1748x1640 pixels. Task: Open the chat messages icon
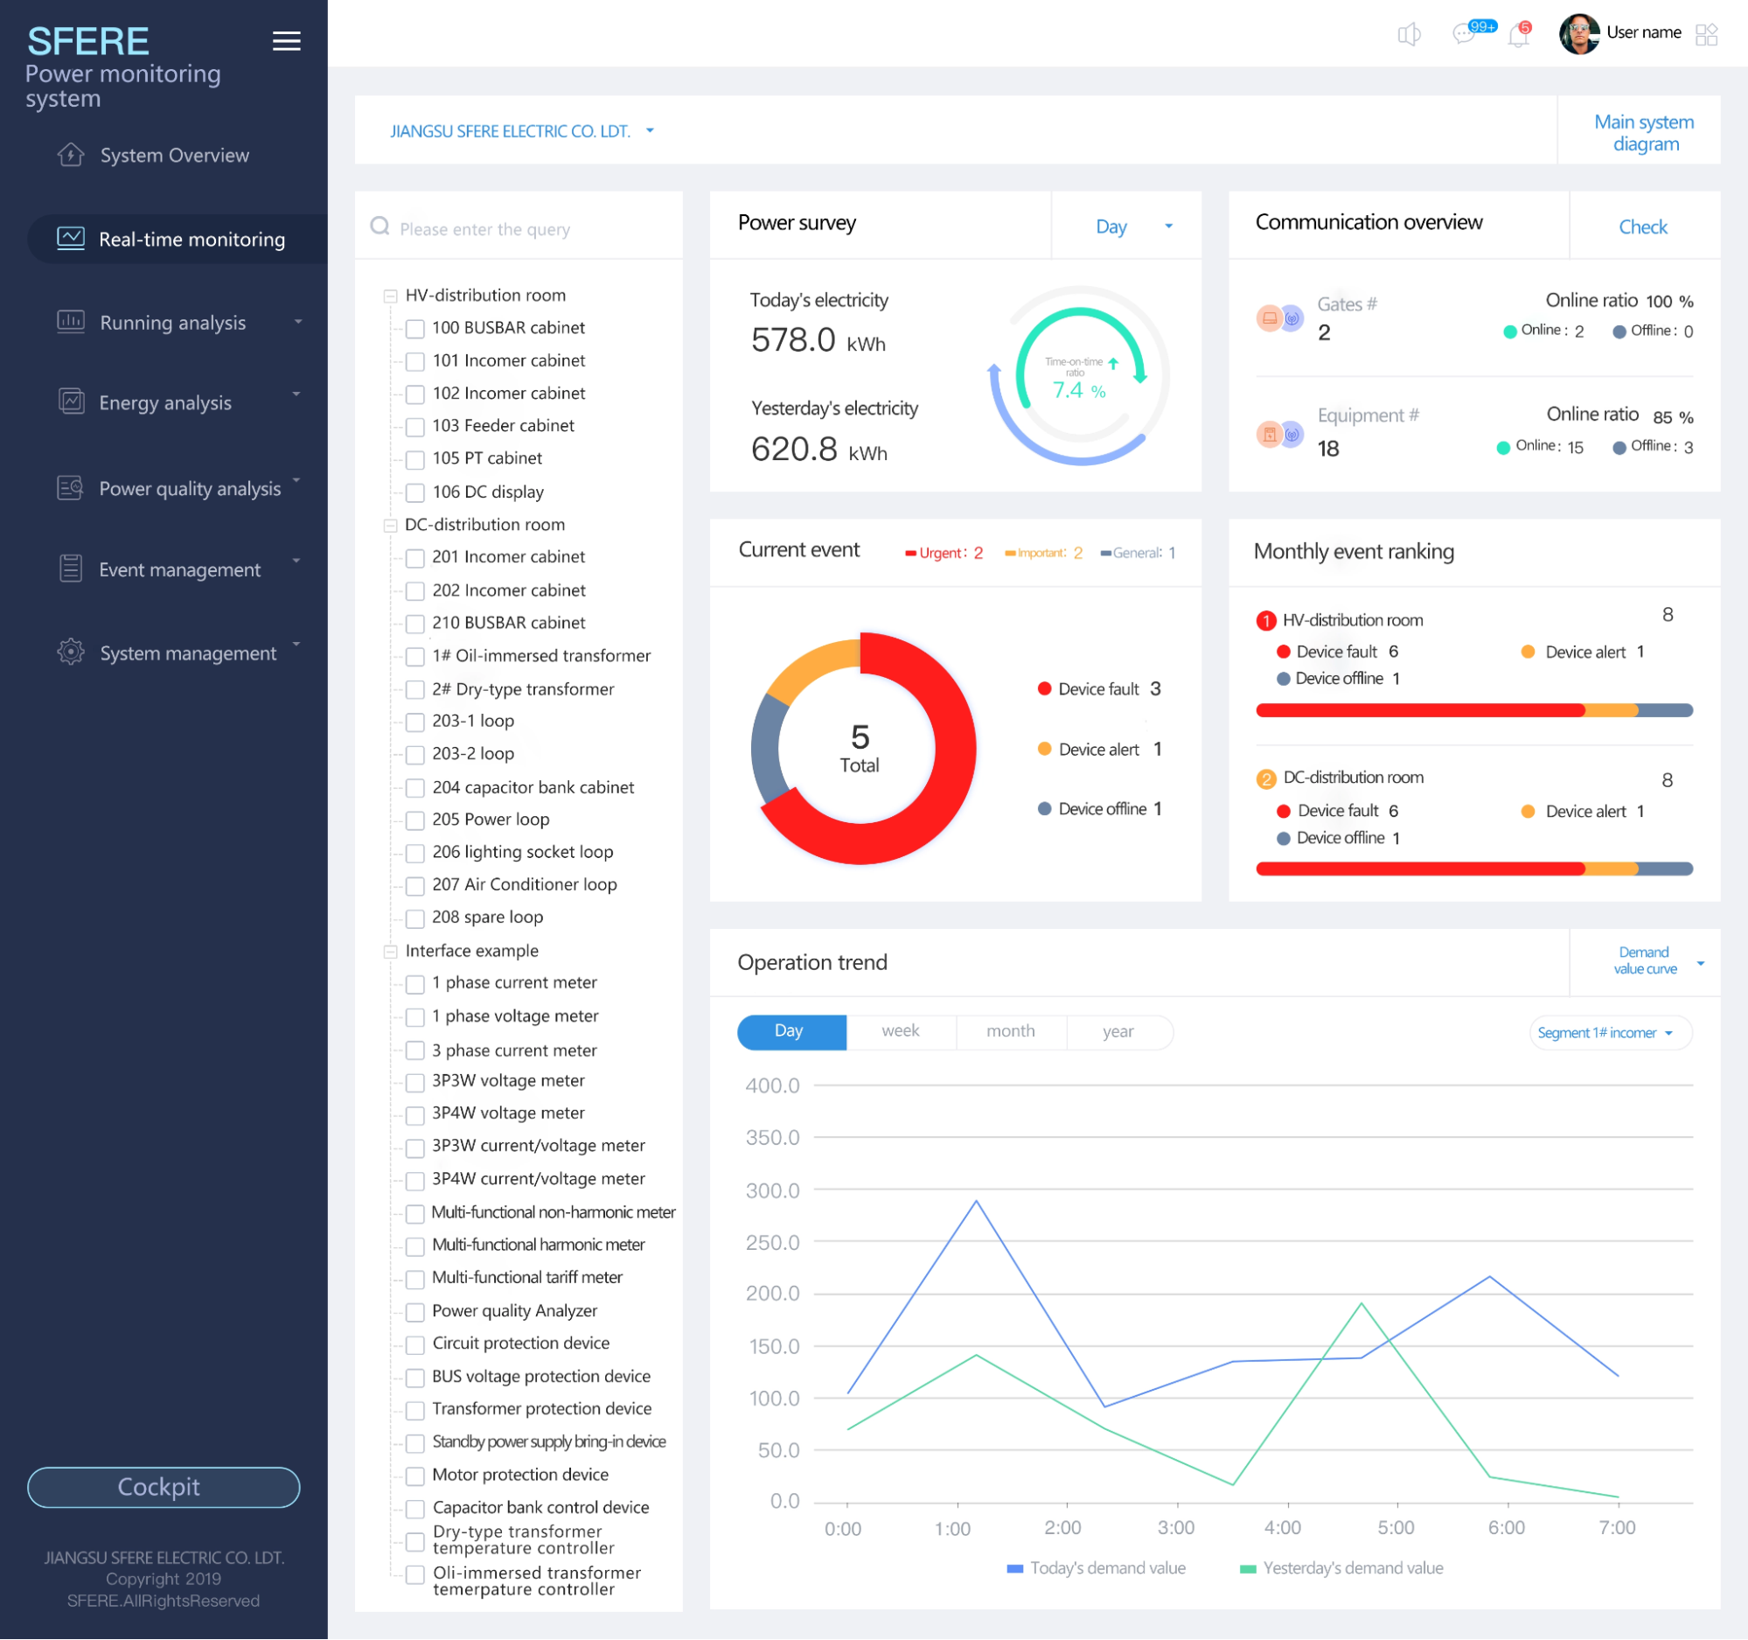[1464, 34]
